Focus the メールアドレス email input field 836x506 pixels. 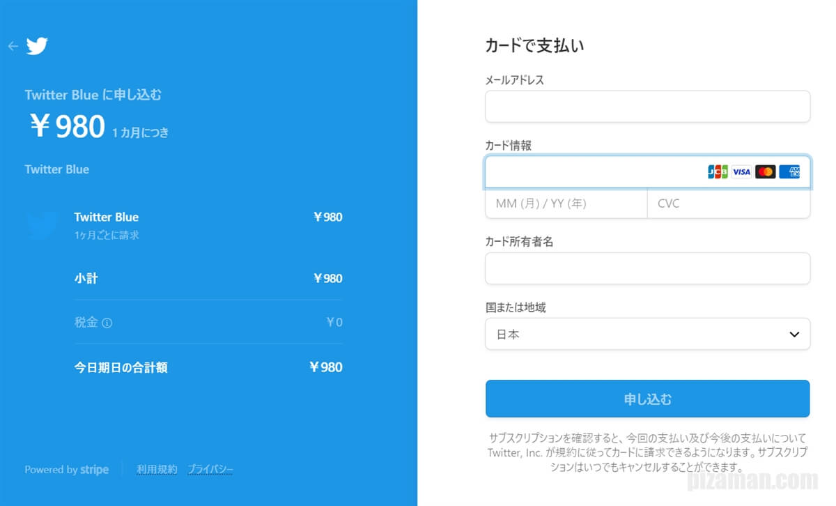648,107
